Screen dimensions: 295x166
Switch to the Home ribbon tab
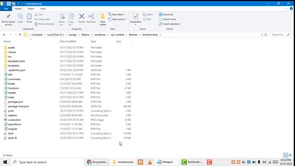pyautogui.click(x=18, y=9)
